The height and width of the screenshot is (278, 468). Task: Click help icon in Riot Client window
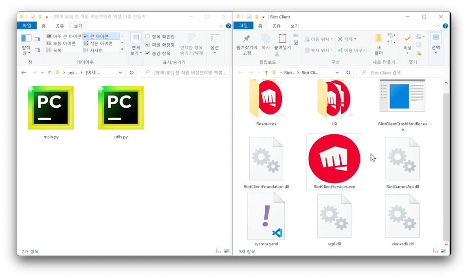[x=445, y=26]
